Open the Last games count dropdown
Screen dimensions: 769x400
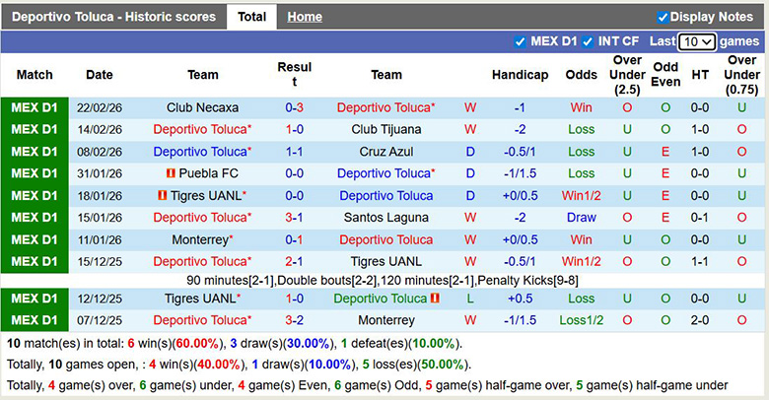click(x=697, y=42)
